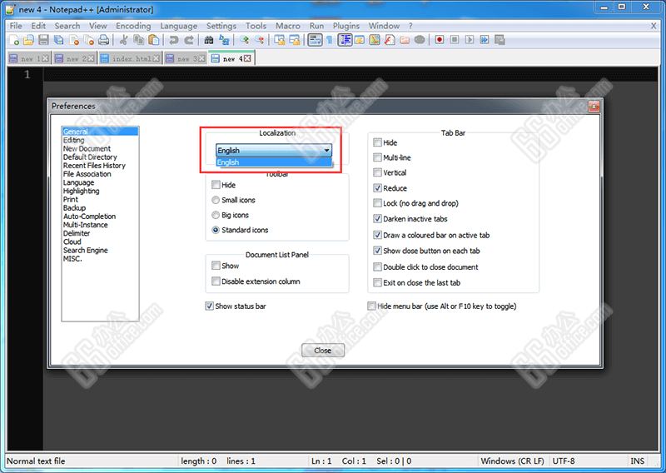Close Preferences with red X button

point(594,107)
